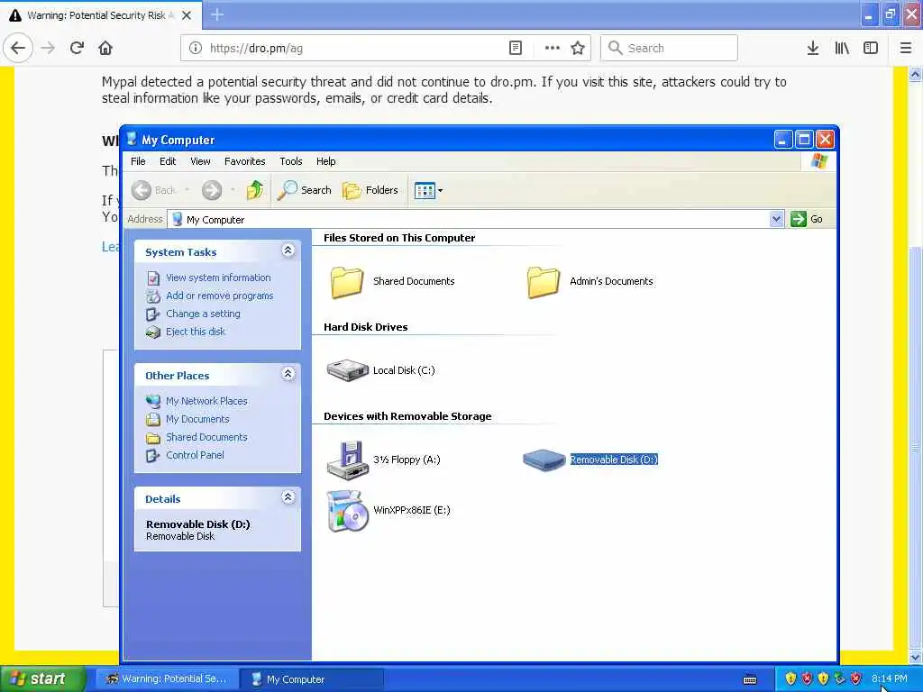Image resolution: width=923 pixels, height=692 pixels.
Task: Go to the browser home page
Action: pos(105,48)
